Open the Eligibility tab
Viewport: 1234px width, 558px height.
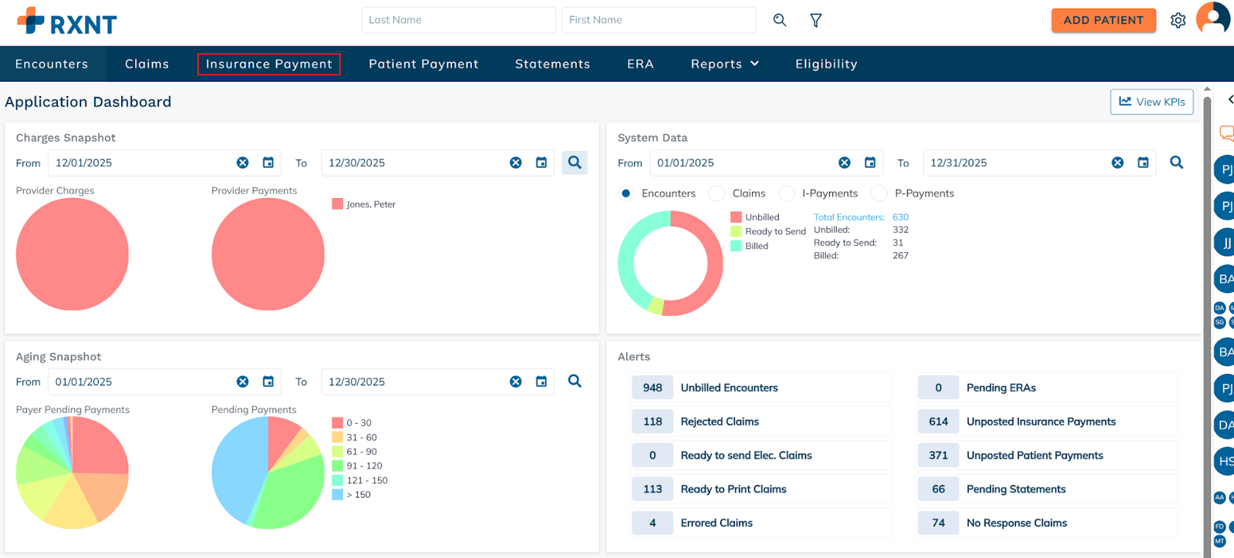coord(826,64)
